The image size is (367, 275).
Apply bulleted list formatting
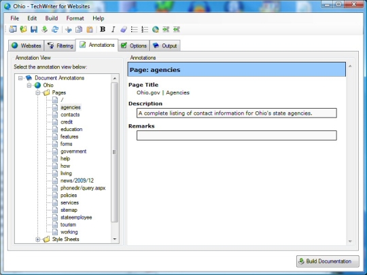click(134, 29)
